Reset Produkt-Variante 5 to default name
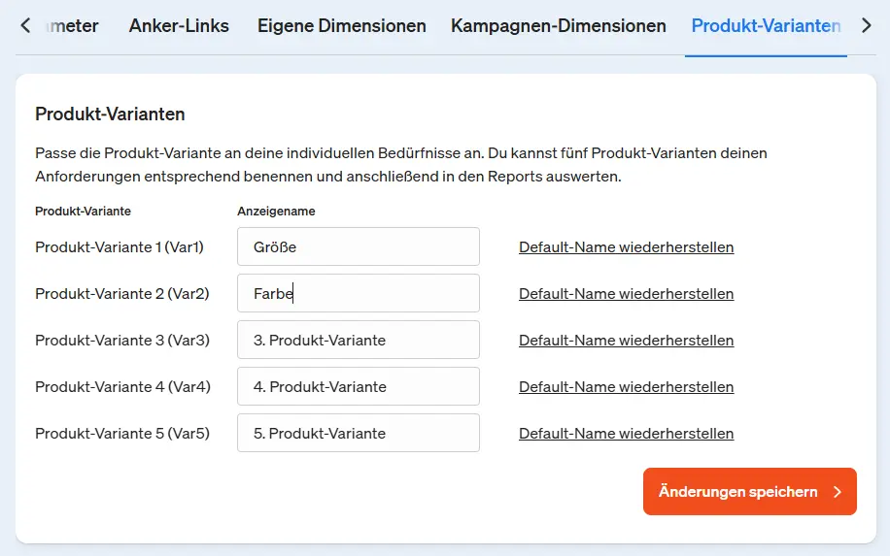The height and width of the screenshot is (556, 890). click(x=626, y=434)
